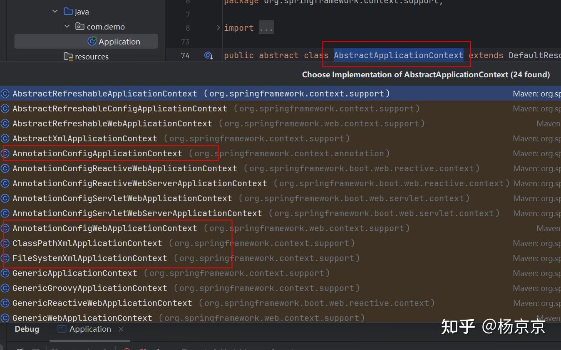Pick AnnotationConfigReactiveWebApplicationContext entry
This screenshot has height=350, width=561.
coord(280,168)
